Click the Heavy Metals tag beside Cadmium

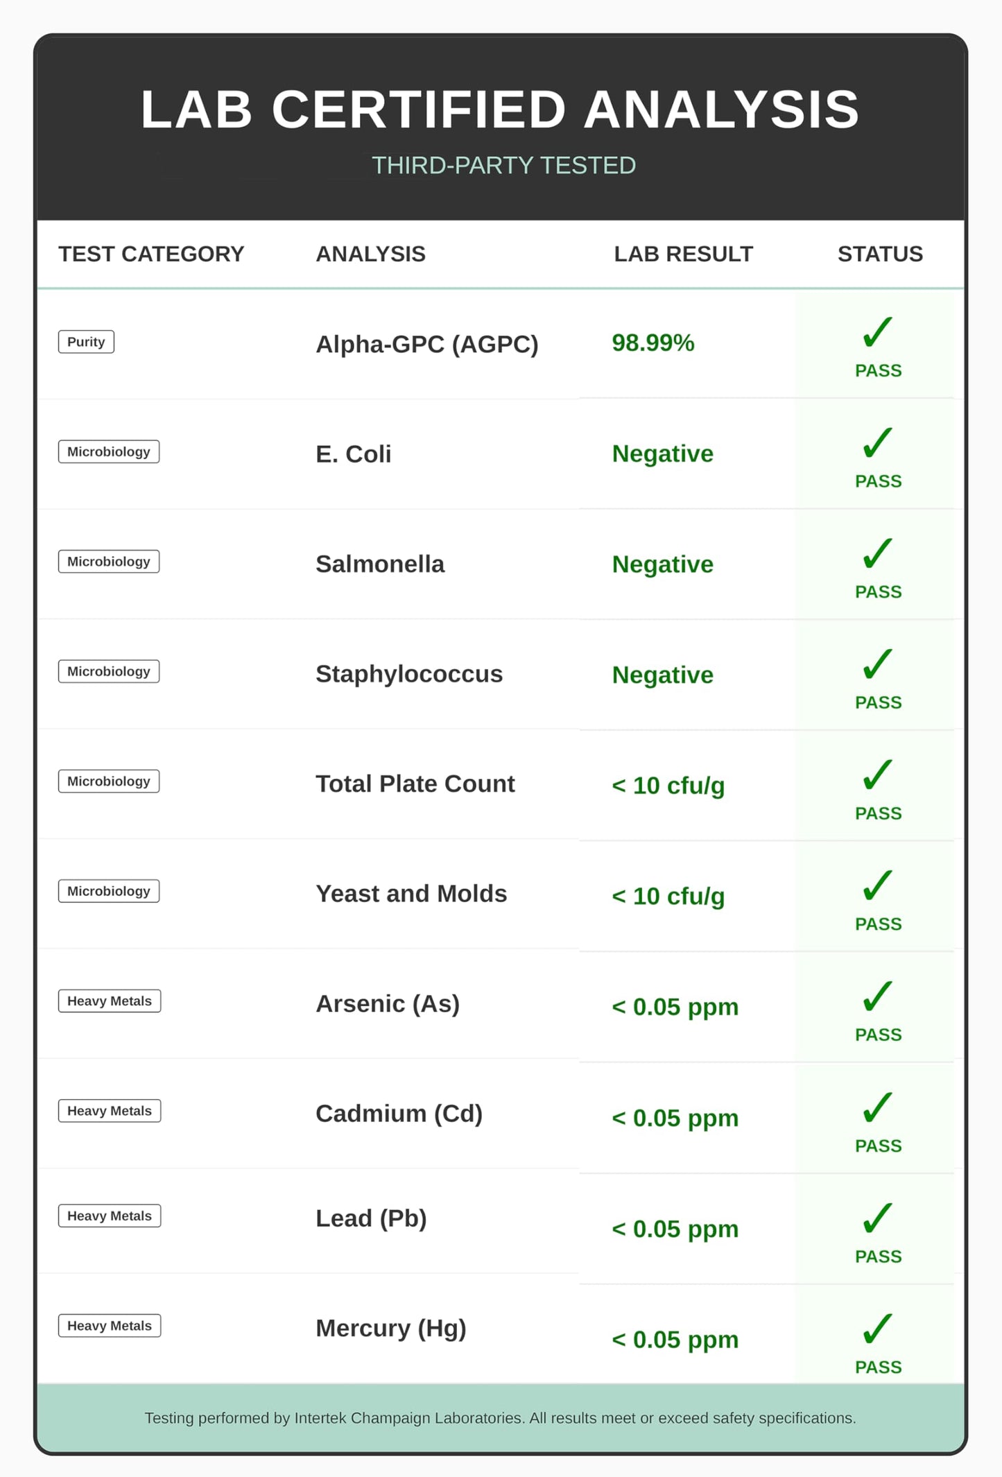110,1111
